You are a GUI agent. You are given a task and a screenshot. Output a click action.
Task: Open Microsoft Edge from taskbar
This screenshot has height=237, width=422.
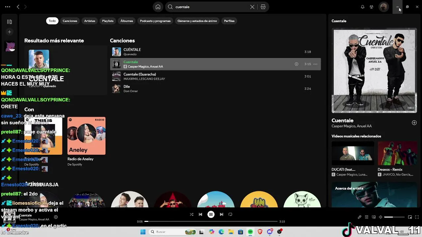(221, 232)
